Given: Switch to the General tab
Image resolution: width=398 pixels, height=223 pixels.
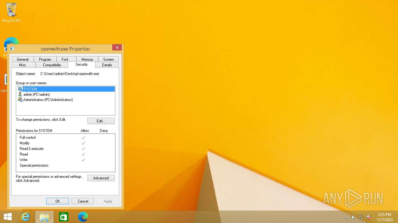Looking at the screenshot, I should tap(23, 59).
